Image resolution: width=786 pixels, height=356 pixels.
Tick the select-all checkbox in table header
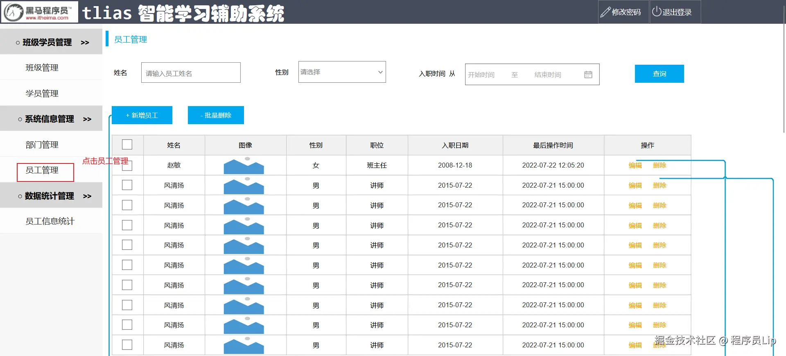click(x=127, y=145)
